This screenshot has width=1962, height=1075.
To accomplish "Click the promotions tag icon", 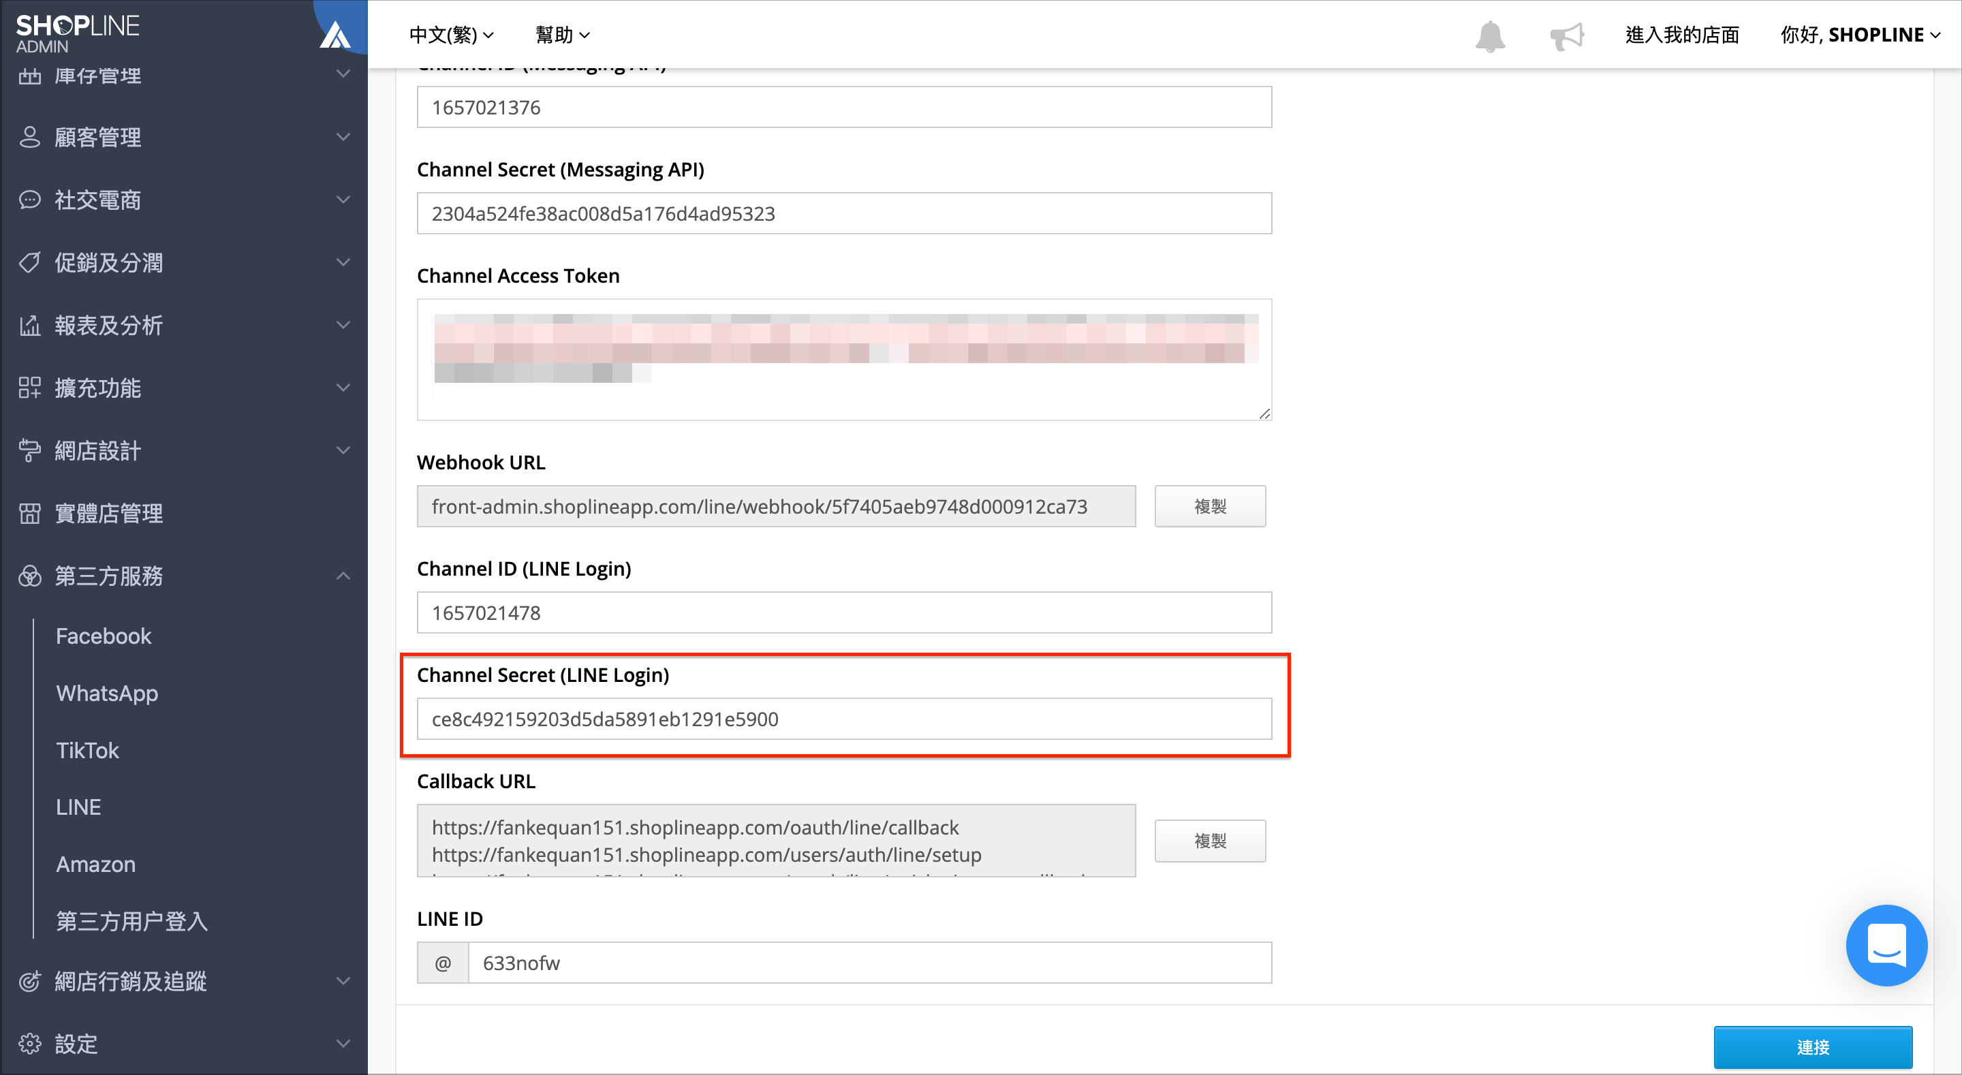I will pos(30,262).
